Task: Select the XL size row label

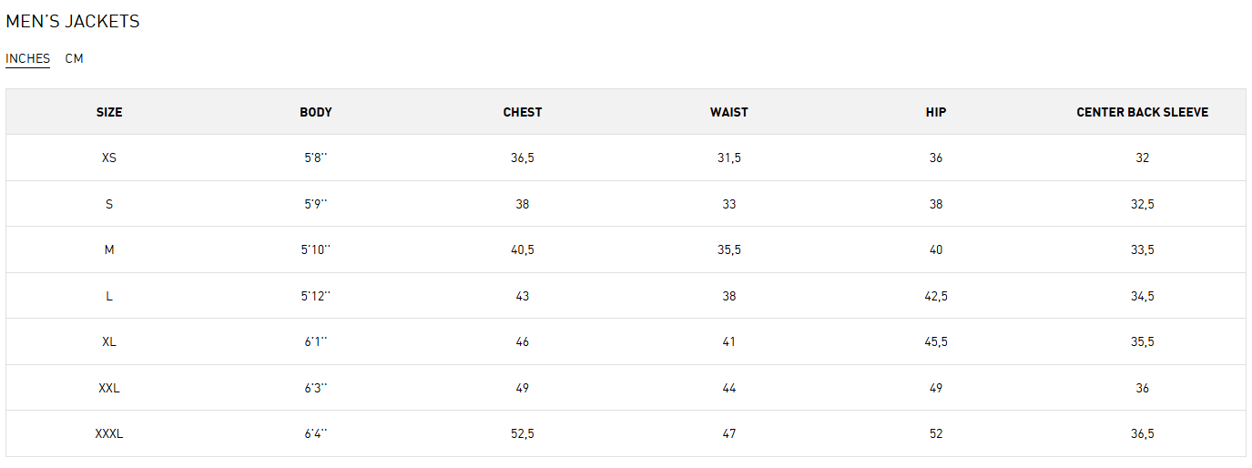Action: (x=109, y=341)
